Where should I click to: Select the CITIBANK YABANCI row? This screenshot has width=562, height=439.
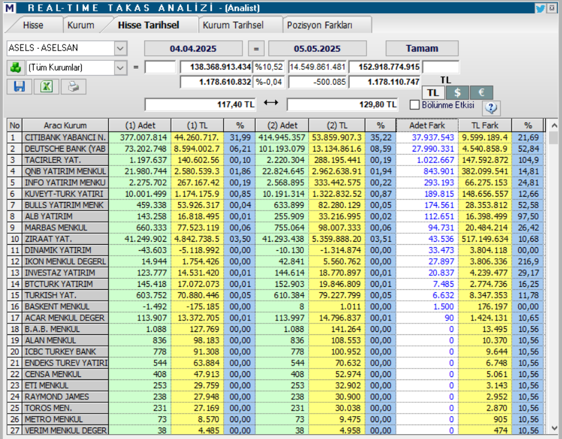[65, 138]
